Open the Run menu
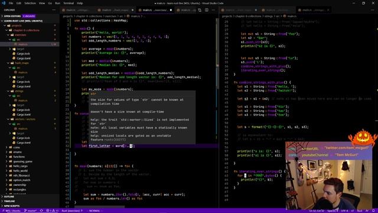Screen dimensions: 378x213 point(58,4)
